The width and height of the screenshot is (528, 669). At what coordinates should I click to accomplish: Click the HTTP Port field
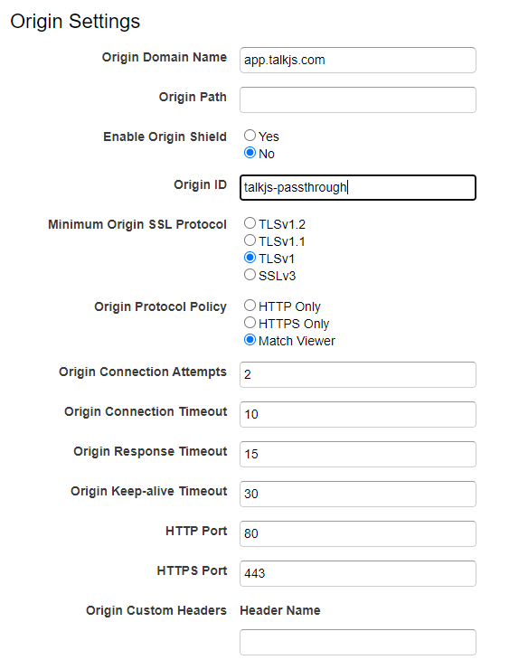click(358, 533)
